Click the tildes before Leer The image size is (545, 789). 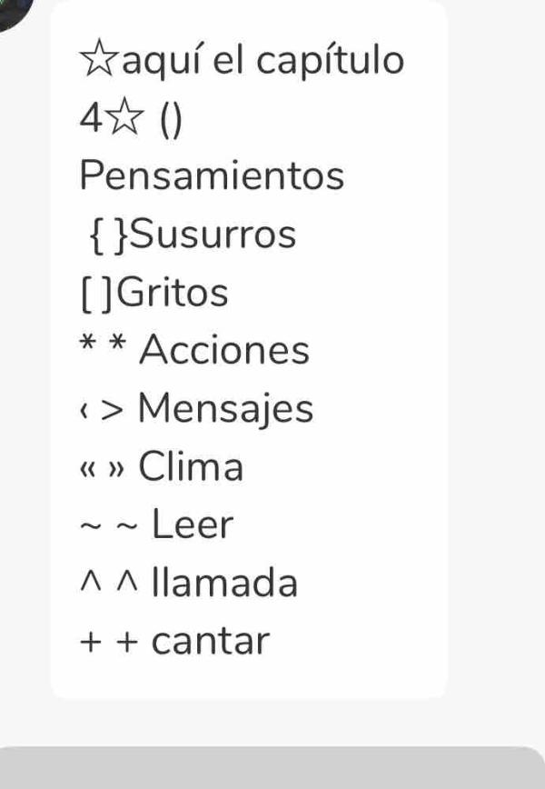(x=108, y=526)
